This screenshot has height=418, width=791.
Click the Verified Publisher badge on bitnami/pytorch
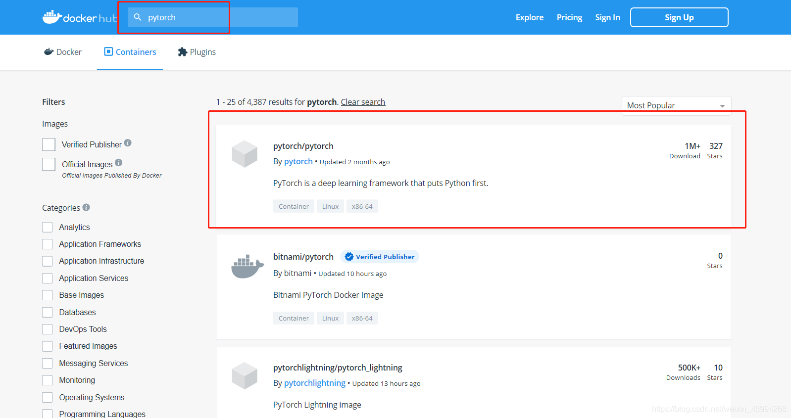[x=380, y=257]
